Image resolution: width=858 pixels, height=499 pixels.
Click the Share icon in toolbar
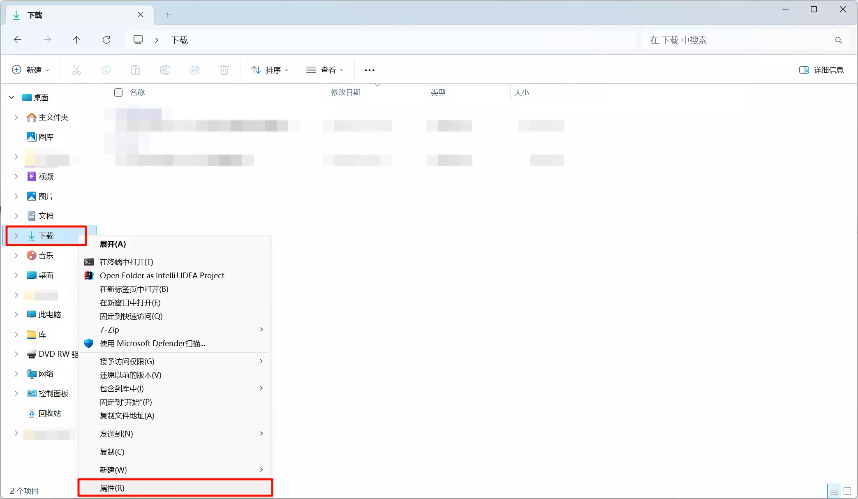click(195, 70)
